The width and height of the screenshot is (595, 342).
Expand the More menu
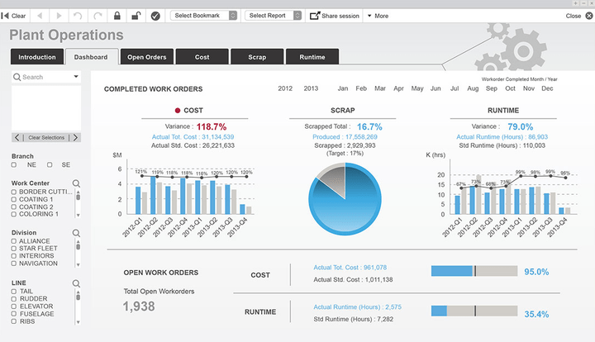coord(377,16)
